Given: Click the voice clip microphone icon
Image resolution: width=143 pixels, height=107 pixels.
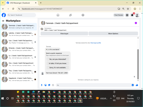Looking at the screenshot, I should 42,85.
